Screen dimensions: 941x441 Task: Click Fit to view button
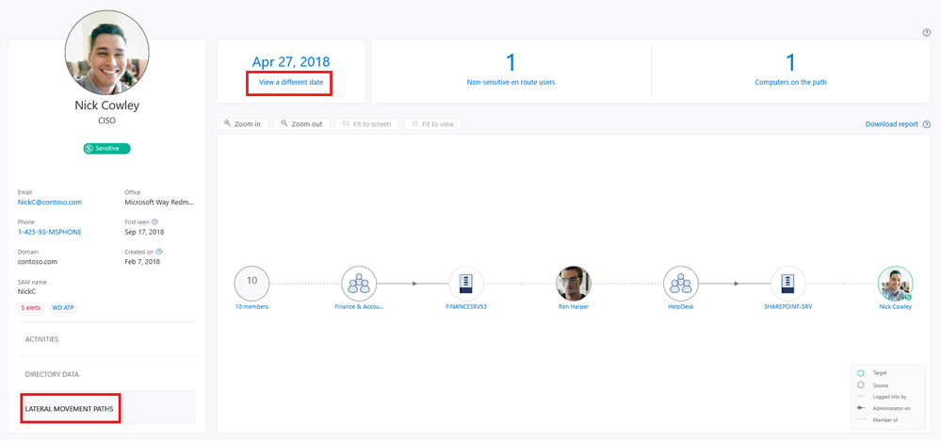click(x=432, y=124)
